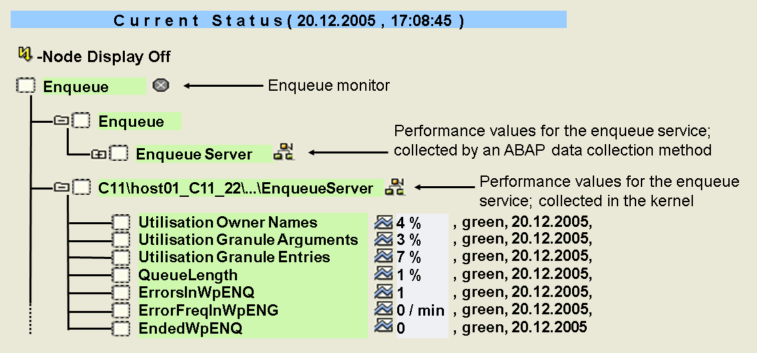This screenshot has height=353, width=757.
Task: Collapse the Enqueue subfolder node
Action: pos(61,121)
